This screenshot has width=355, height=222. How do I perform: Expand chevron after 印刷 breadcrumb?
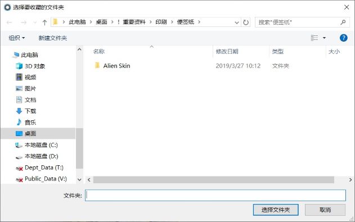tap(172, 22)
